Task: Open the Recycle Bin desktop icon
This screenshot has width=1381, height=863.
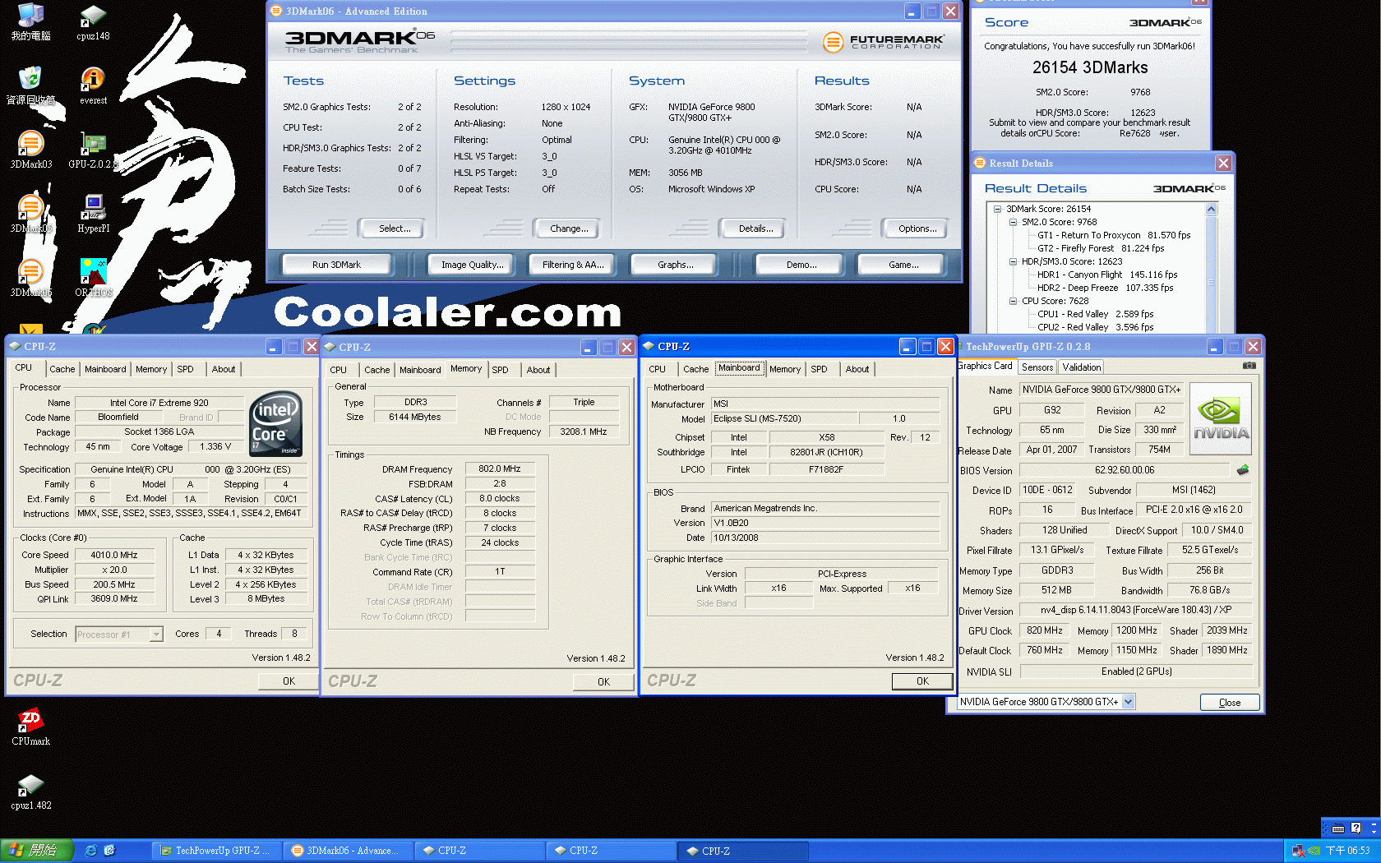Action: (30, 85)
